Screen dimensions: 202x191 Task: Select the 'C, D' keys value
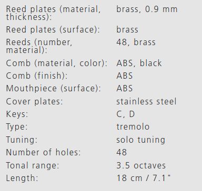pos(126,114)
